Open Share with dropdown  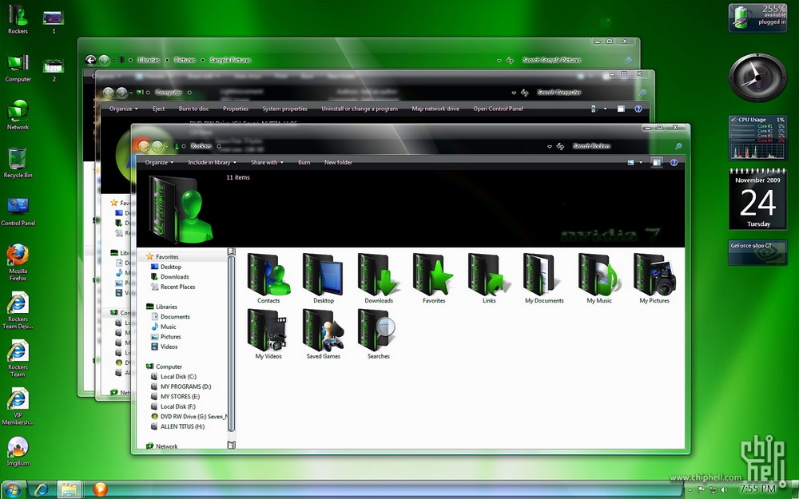tap(267, 162)
